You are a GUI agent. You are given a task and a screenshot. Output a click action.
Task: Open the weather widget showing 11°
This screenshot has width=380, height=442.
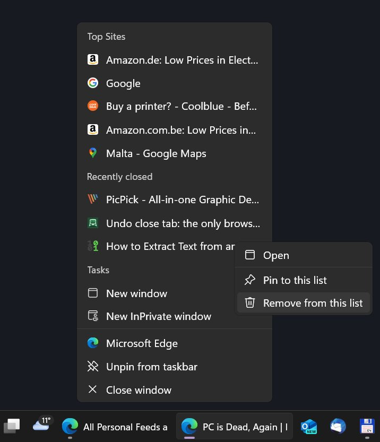click(x=42, y=424)
